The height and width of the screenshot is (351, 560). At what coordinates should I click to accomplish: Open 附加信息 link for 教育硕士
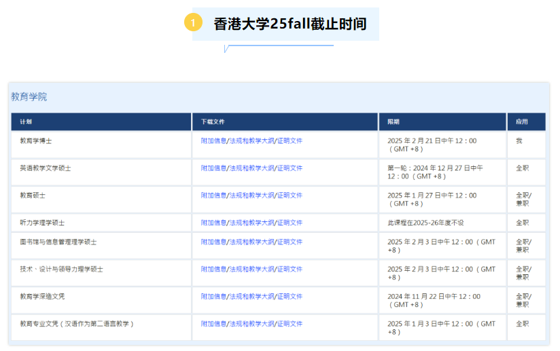(213, 196)
